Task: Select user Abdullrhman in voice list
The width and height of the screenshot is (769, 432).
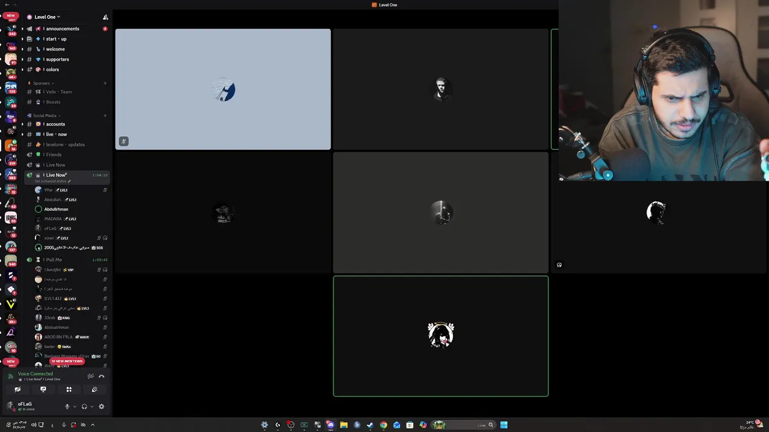Action: (71, 209)
